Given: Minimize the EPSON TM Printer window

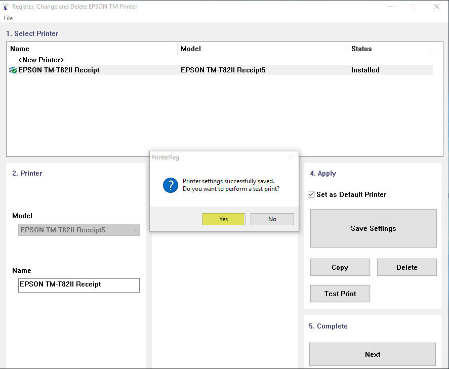Looking at the screenshot, I should (x=390, y=7).
